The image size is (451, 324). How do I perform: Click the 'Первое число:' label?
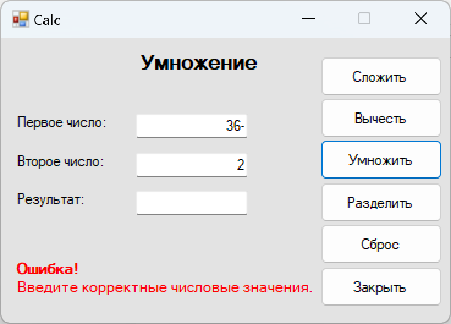pyautogui.click(x=62, y=122)
